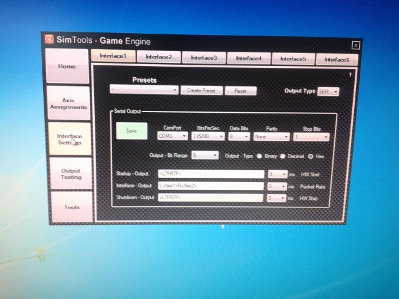Open Interface Settings section
Screen dimensions: 399x299
(70, 139)
